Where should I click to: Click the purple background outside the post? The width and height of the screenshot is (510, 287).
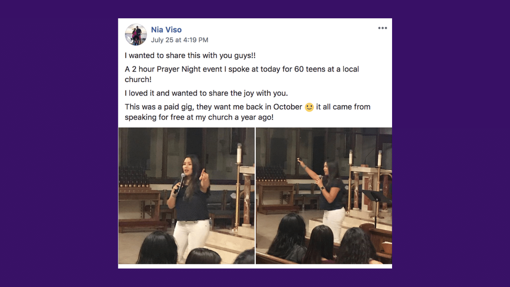click(x=56, y=143)
